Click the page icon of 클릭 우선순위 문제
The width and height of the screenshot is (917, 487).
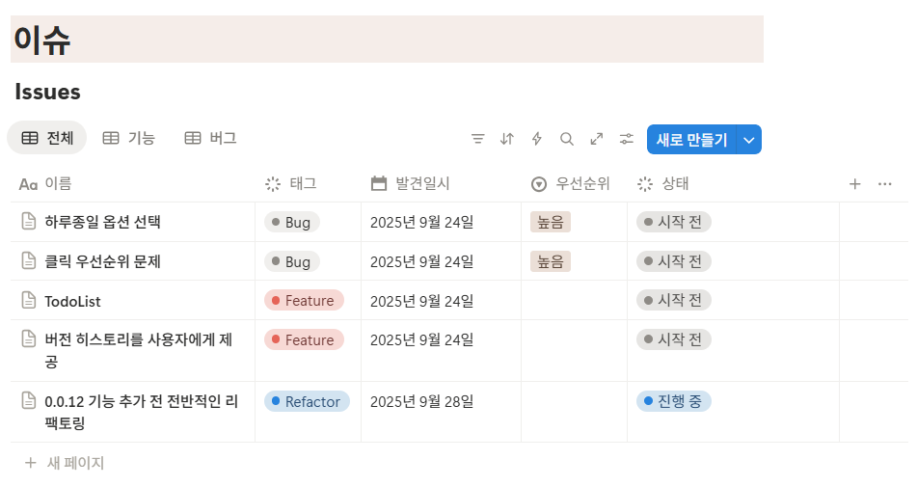pyautogui.click(x=29, y=260)
